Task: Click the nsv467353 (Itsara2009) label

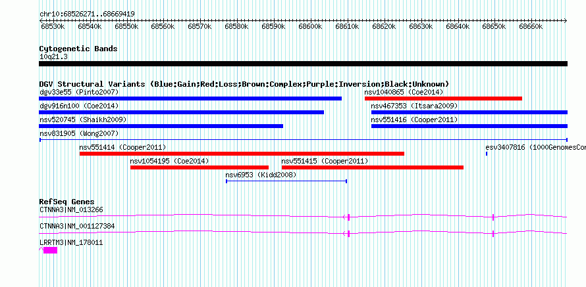Action: pyautogui.click(x=414, y=106)
